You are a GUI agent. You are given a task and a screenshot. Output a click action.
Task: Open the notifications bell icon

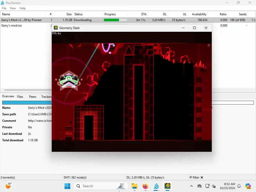click(239, 186)
